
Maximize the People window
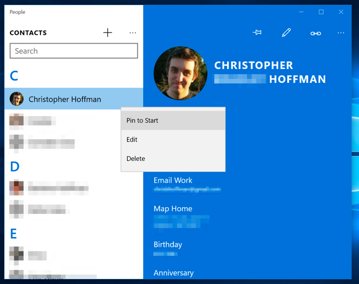coord(321,12)
